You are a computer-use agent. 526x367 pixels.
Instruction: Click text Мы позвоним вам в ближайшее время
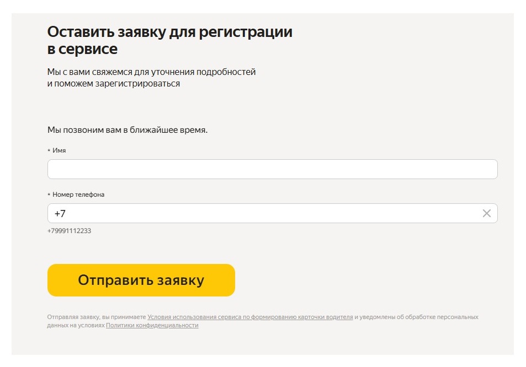pyautogui.click(x=127, y=130)
